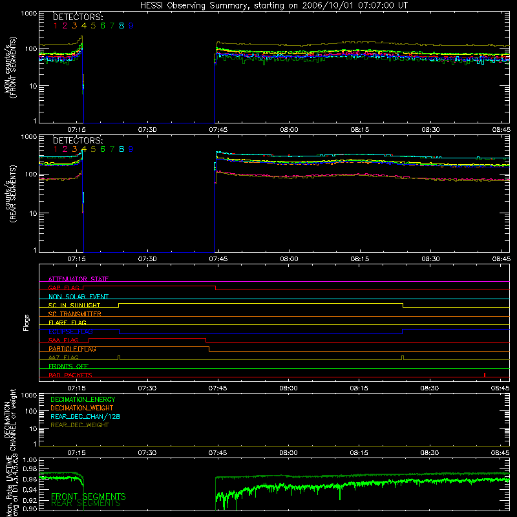This screenshot has width=517, height=517.
Task: Click the SC_TRANSMITTER flag label
Action: click(74, 314)
